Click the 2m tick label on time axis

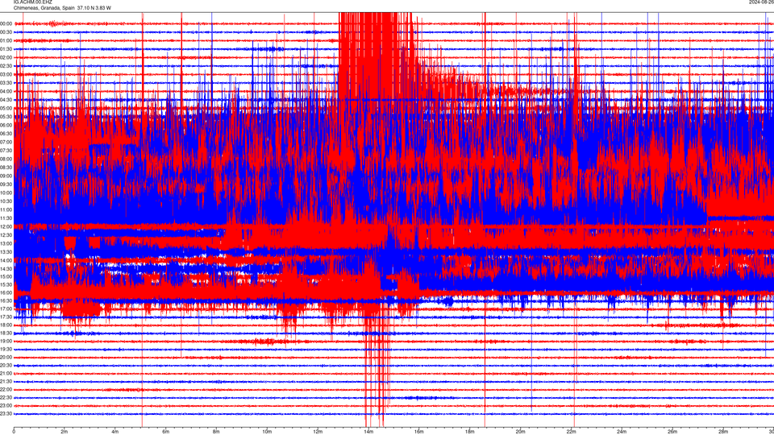(64, 432)
